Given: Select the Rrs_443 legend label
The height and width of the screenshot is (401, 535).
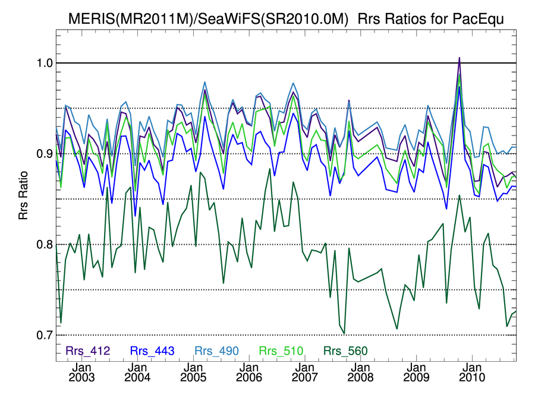Looking at the screenshot, I should pos(152,351).
